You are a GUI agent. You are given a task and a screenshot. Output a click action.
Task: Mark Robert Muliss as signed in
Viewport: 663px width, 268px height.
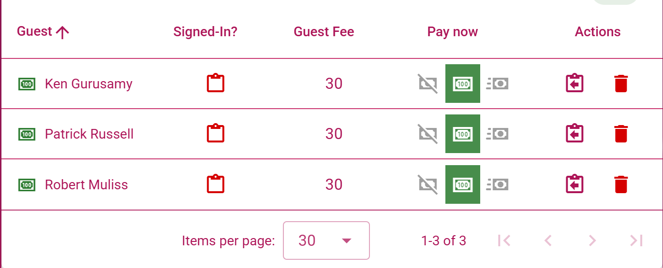216,184
